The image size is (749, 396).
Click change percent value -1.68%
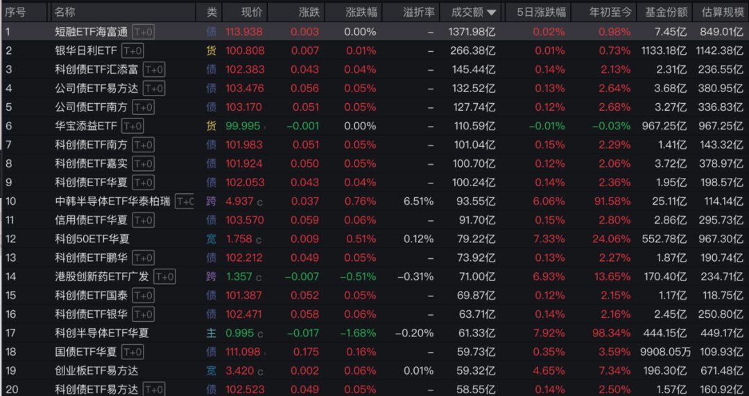tap(359, 333)
